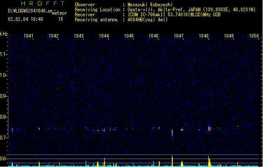Select the Ogata-vill. Akita-Pref. JAPAN location text
263x167 pixels.
(192, 10)
